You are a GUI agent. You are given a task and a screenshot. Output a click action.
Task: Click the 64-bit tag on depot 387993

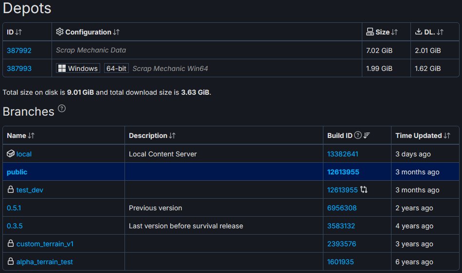(x=116, y=68)
